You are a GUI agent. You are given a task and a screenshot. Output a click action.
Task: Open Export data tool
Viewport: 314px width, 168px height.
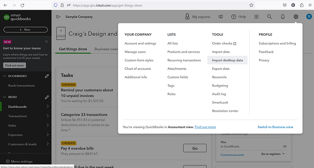pyautogui.click(x=220, y=68)
